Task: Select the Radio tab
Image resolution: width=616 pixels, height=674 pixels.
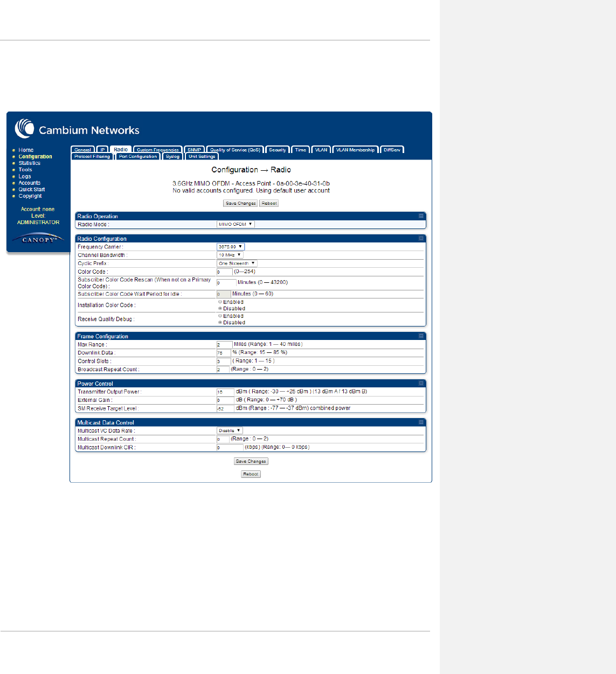Action: 121,150
